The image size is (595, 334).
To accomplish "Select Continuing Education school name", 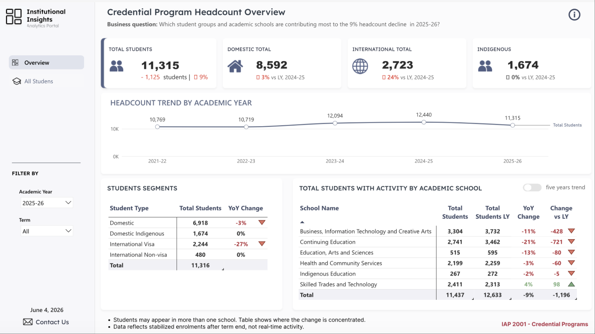I will coord(328,242).
